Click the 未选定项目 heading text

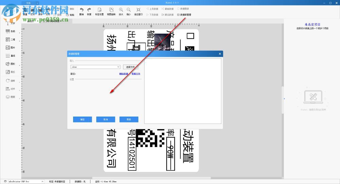[x=312, y=24]
